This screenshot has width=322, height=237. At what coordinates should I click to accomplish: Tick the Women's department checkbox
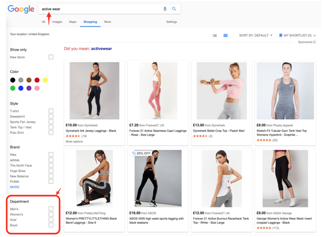[x=51, y=214]
